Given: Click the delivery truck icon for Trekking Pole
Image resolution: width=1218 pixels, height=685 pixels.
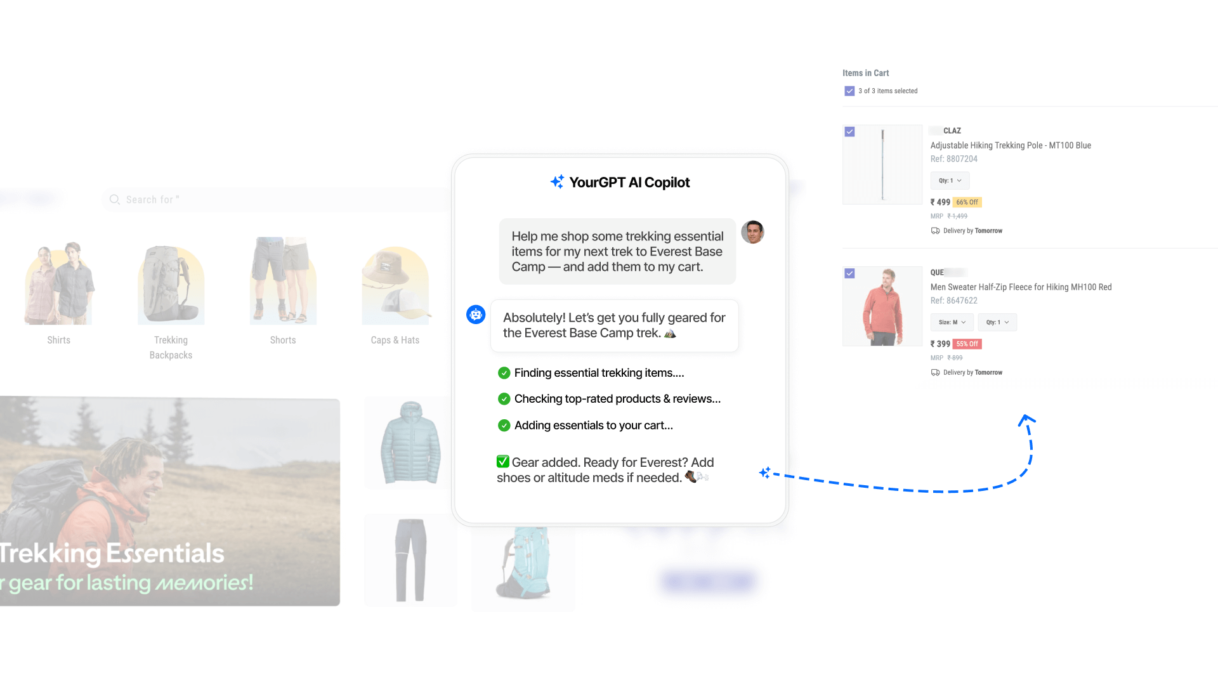Looking at the screenshot, I should pos(935,231).
